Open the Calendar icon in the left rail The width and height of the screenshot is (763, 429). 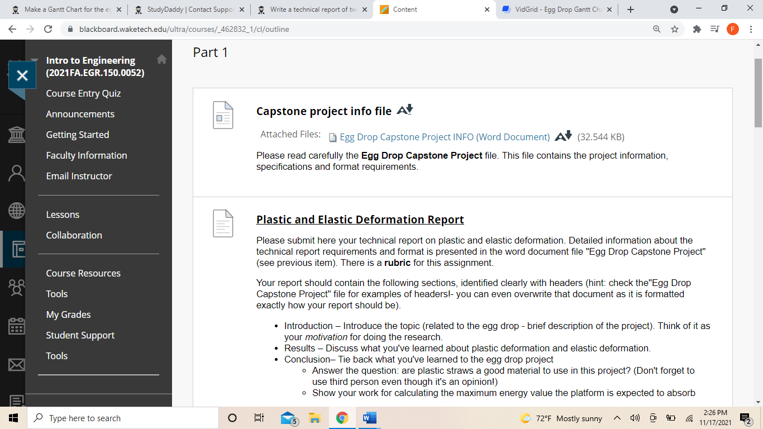(x=17, y=326)
